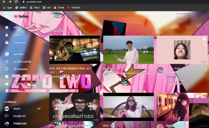Go forward in browser history
Screen dimensions: 209x128
click(10, 2)
